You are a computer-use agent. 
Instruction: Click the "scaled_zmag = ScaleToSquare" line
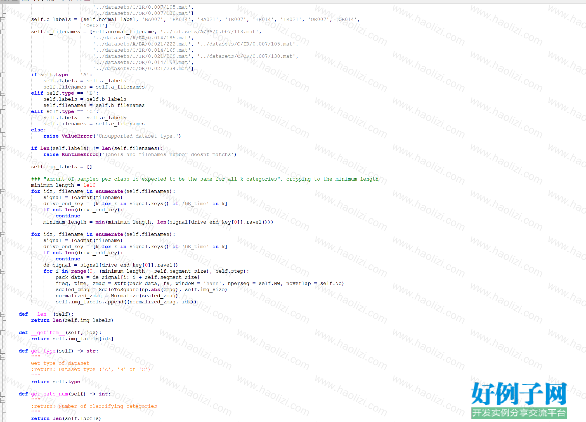141,290
